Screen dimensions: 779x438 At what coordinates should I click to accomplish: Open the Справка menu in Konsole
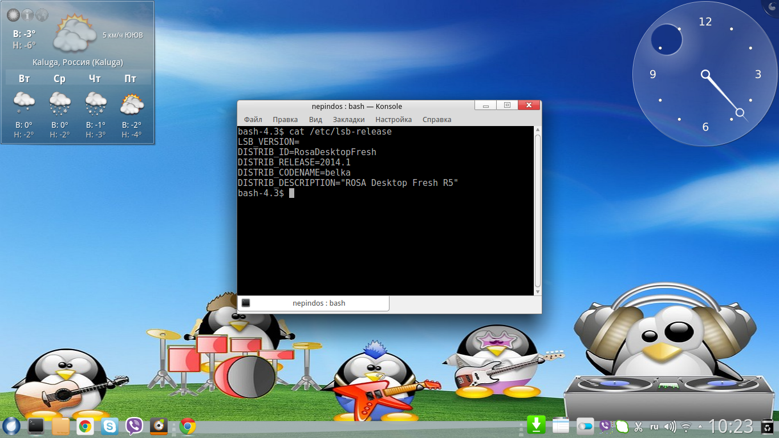click(x=437, y=120)
